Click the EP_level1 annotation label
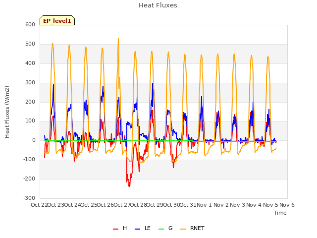Screen dimensions: 317x238 [57, 20]
